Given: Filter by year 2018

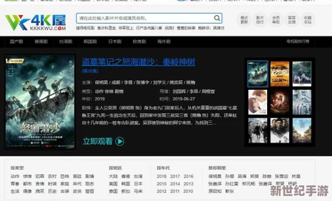Looking at the screenshot, I should point(162,176).
